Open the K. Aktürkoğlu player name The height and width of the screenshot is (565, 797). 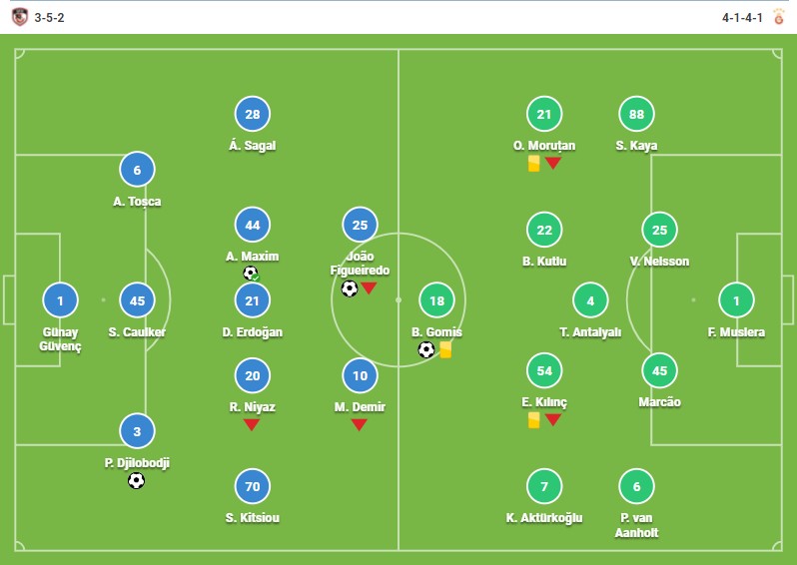[544, 518]
